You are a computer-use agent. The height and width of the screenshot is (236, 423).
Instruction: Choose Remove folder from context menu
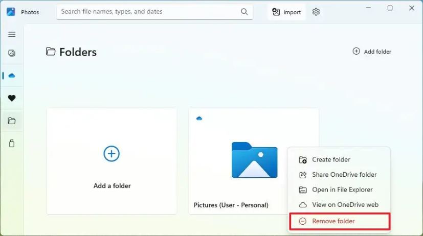tap(339, 221)
